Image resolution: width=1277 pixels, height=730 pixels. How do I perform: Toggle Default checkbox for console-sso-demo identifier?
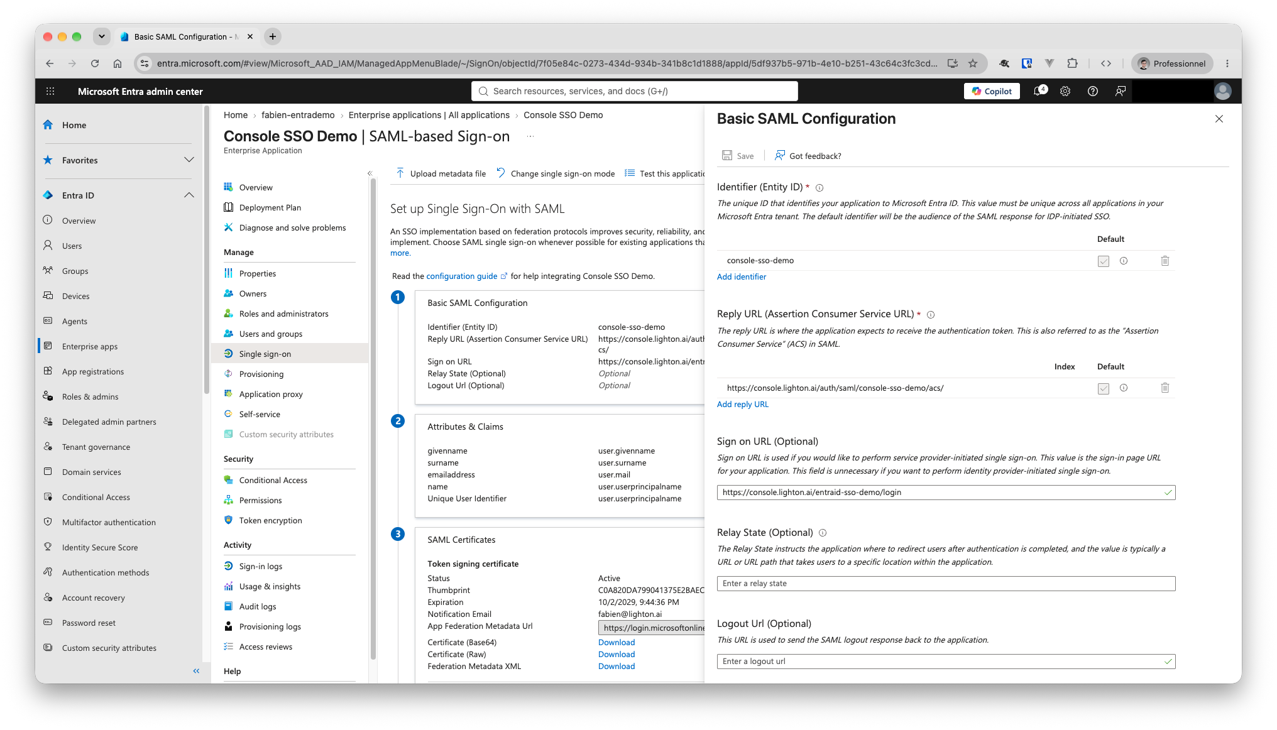tap(1104, 261)
